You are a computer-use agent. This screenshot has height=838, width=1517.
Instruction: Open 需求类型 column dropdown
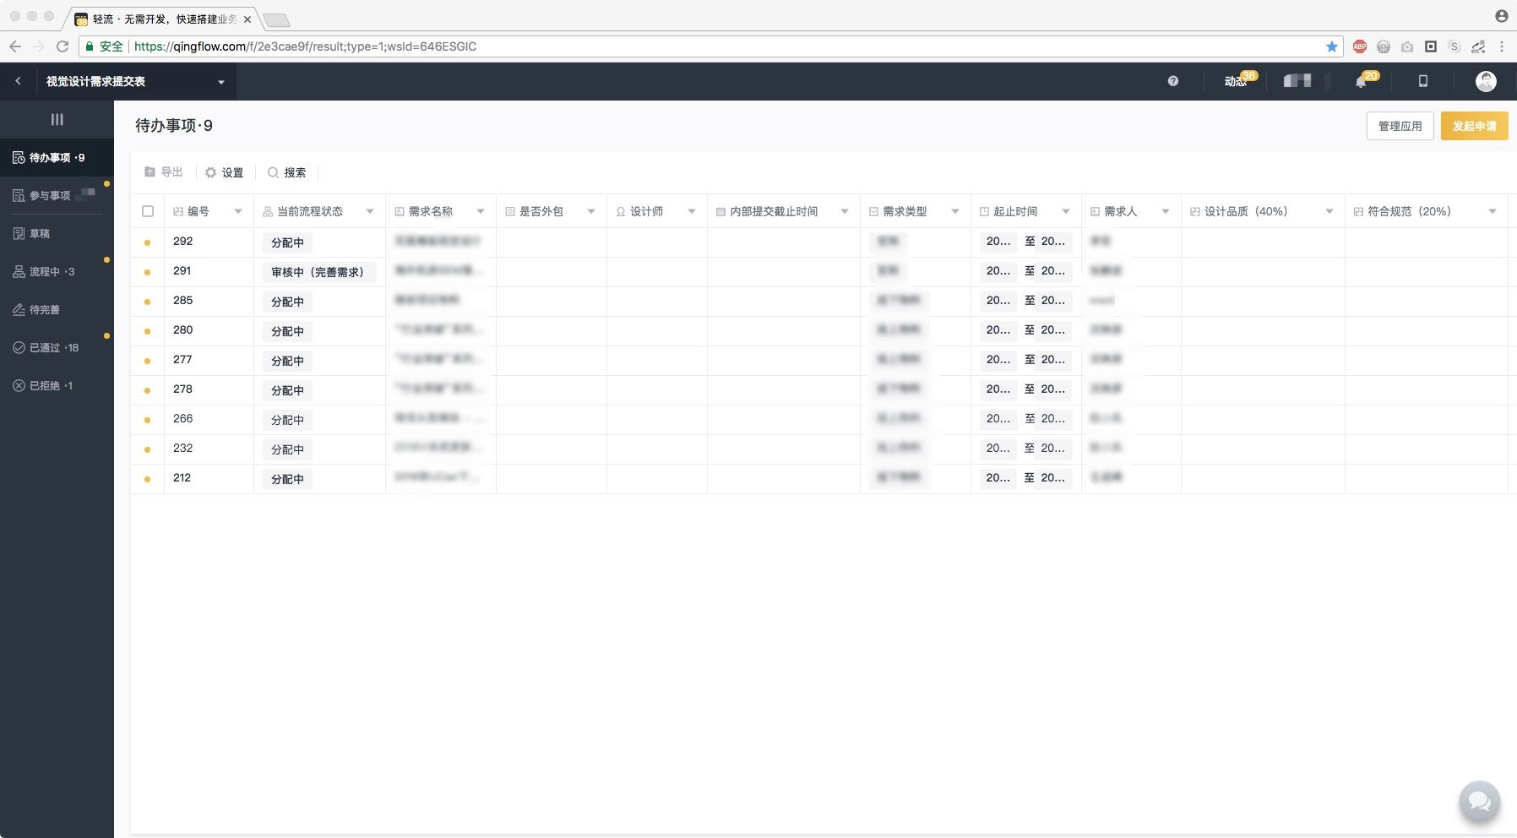955,211
